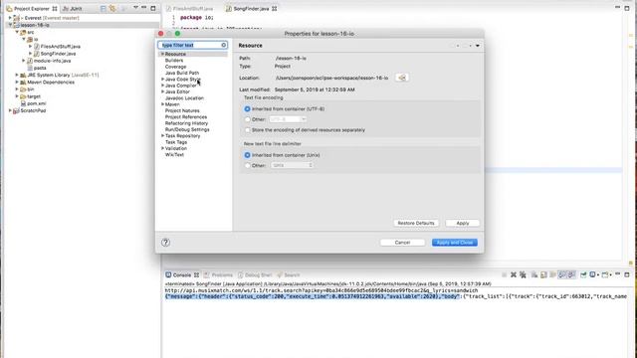637x358 pixels.
Task: Click Collapse All in Project Explorer toolbar
Action: (104, 9)
